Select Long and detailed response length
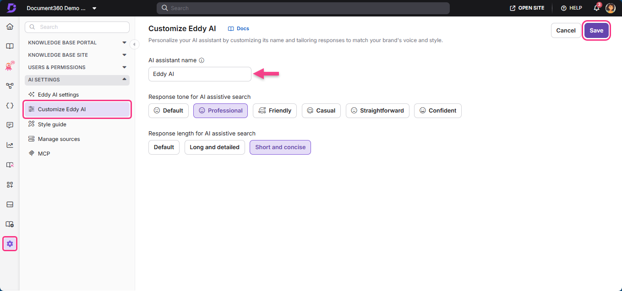Image resolution: width=622 pixels, height=291 pixels. point(214,147)
